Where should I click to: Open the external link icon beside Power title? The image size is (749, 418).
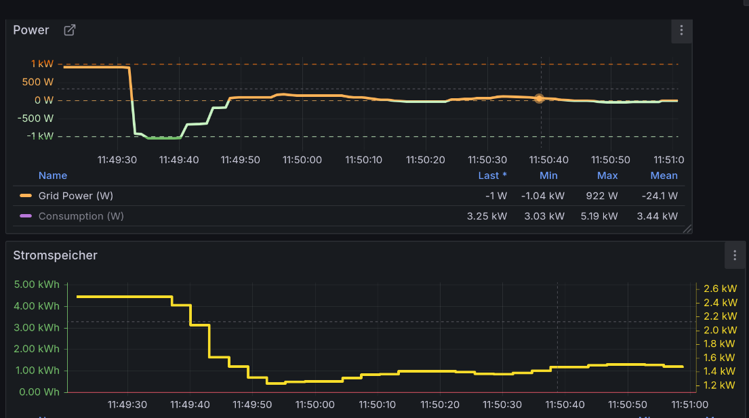69,30
